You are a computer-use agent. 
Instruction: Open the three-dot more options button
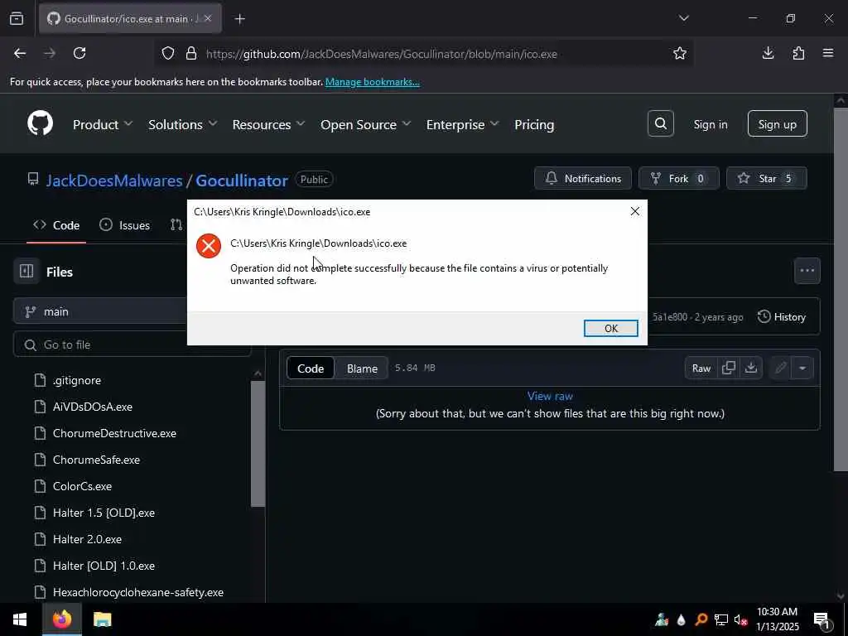click(x=807, y=271)
